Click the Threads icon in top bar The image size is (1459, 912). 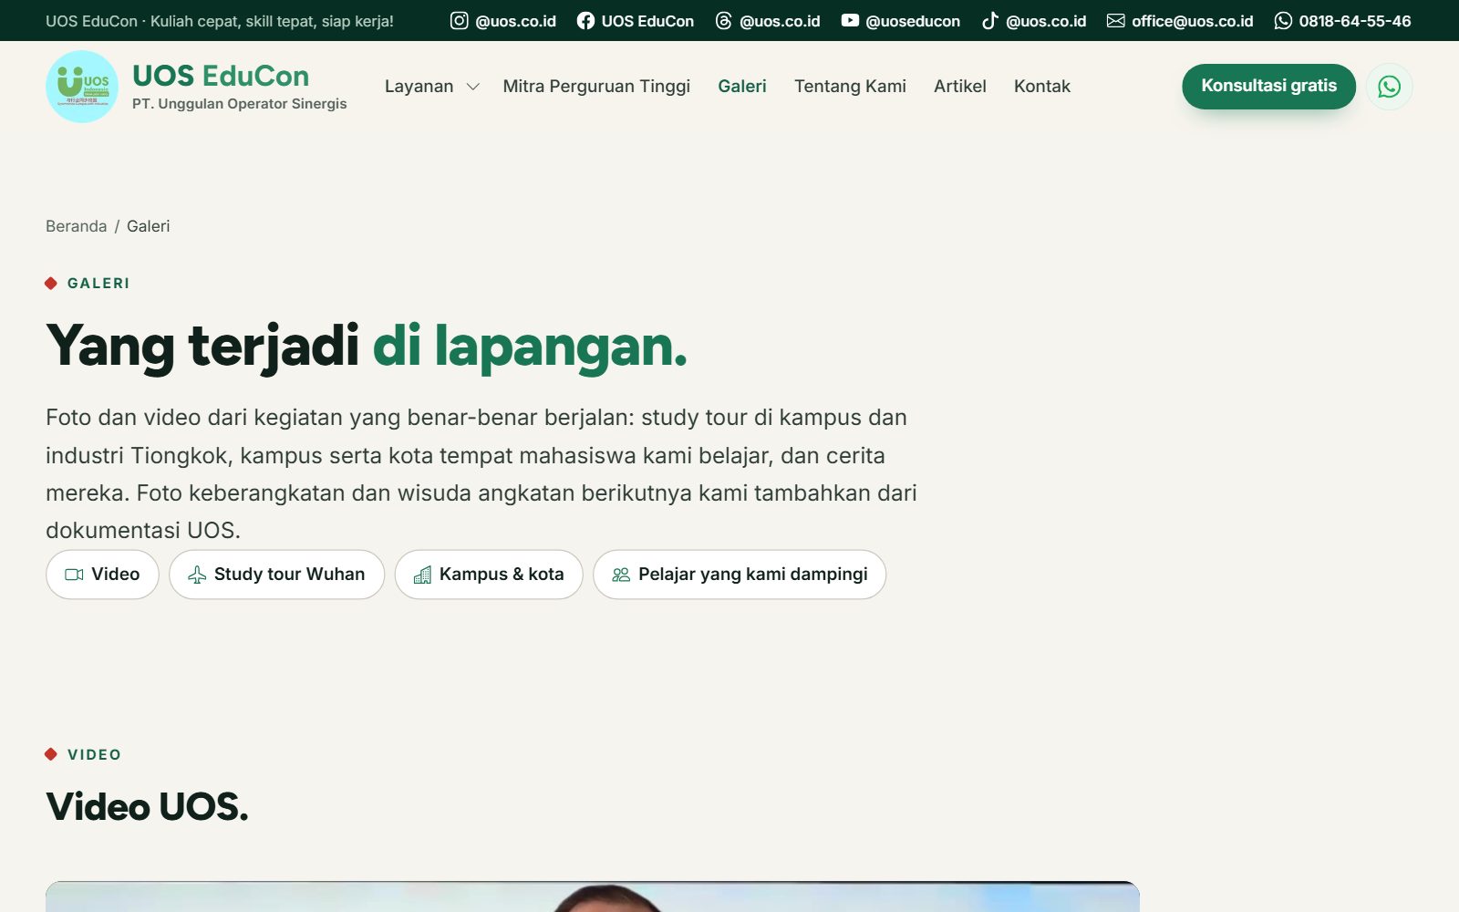click(723, 20)
